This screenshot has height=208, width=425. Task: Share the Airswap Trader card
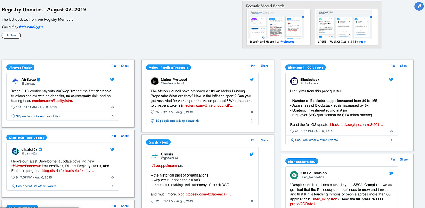tap(125, 66)
